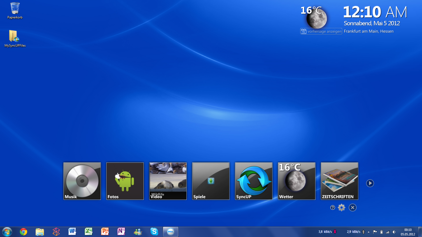Open Microsoft Word from the taskbar

point(72,232)
